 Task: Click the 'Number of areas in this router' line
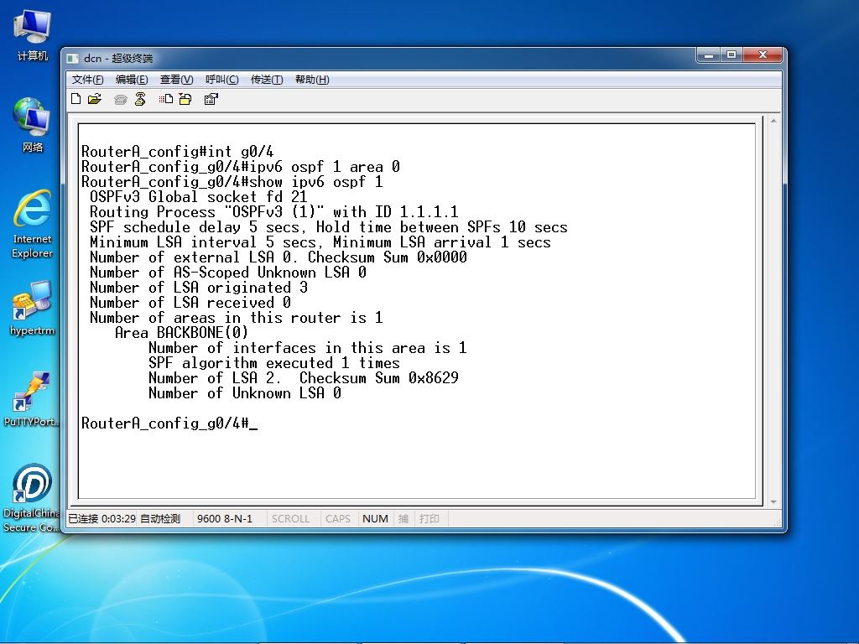236,318
